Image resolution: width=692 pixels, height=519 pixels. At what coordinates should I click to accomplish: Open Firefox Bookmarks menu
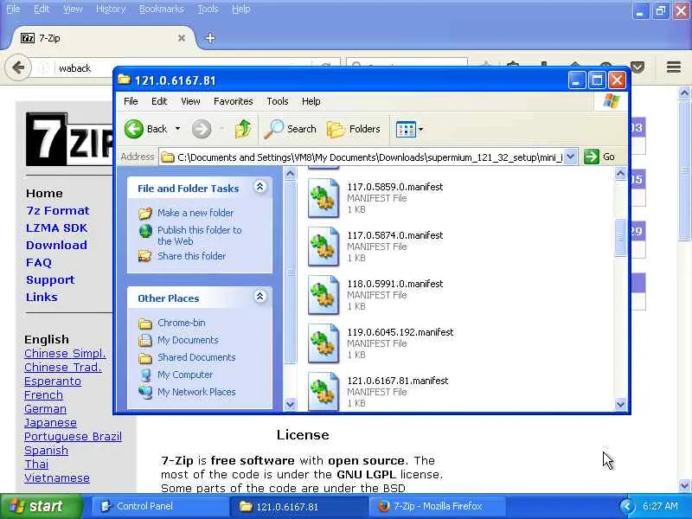tap(161, 9)
